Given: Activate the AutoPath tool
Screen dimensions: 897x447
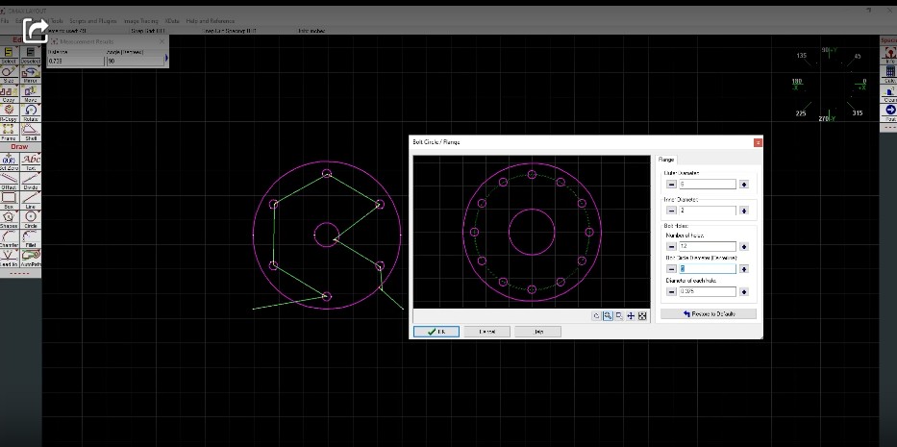Looking at the screenshot, I should click(31, 259).
